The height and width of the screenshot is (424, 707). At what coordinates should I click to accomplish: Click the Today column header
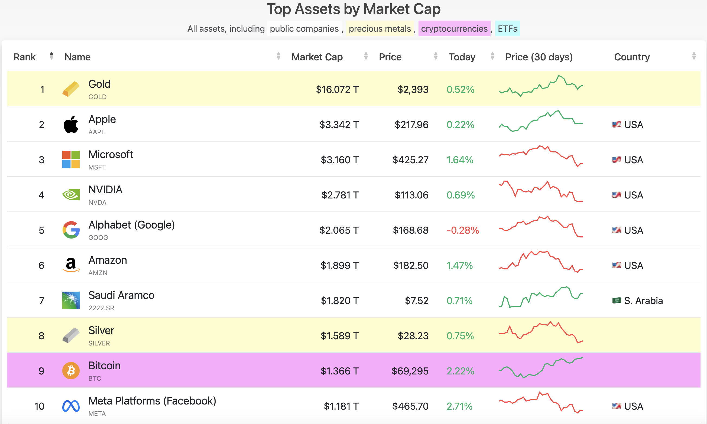pos(462,57)
